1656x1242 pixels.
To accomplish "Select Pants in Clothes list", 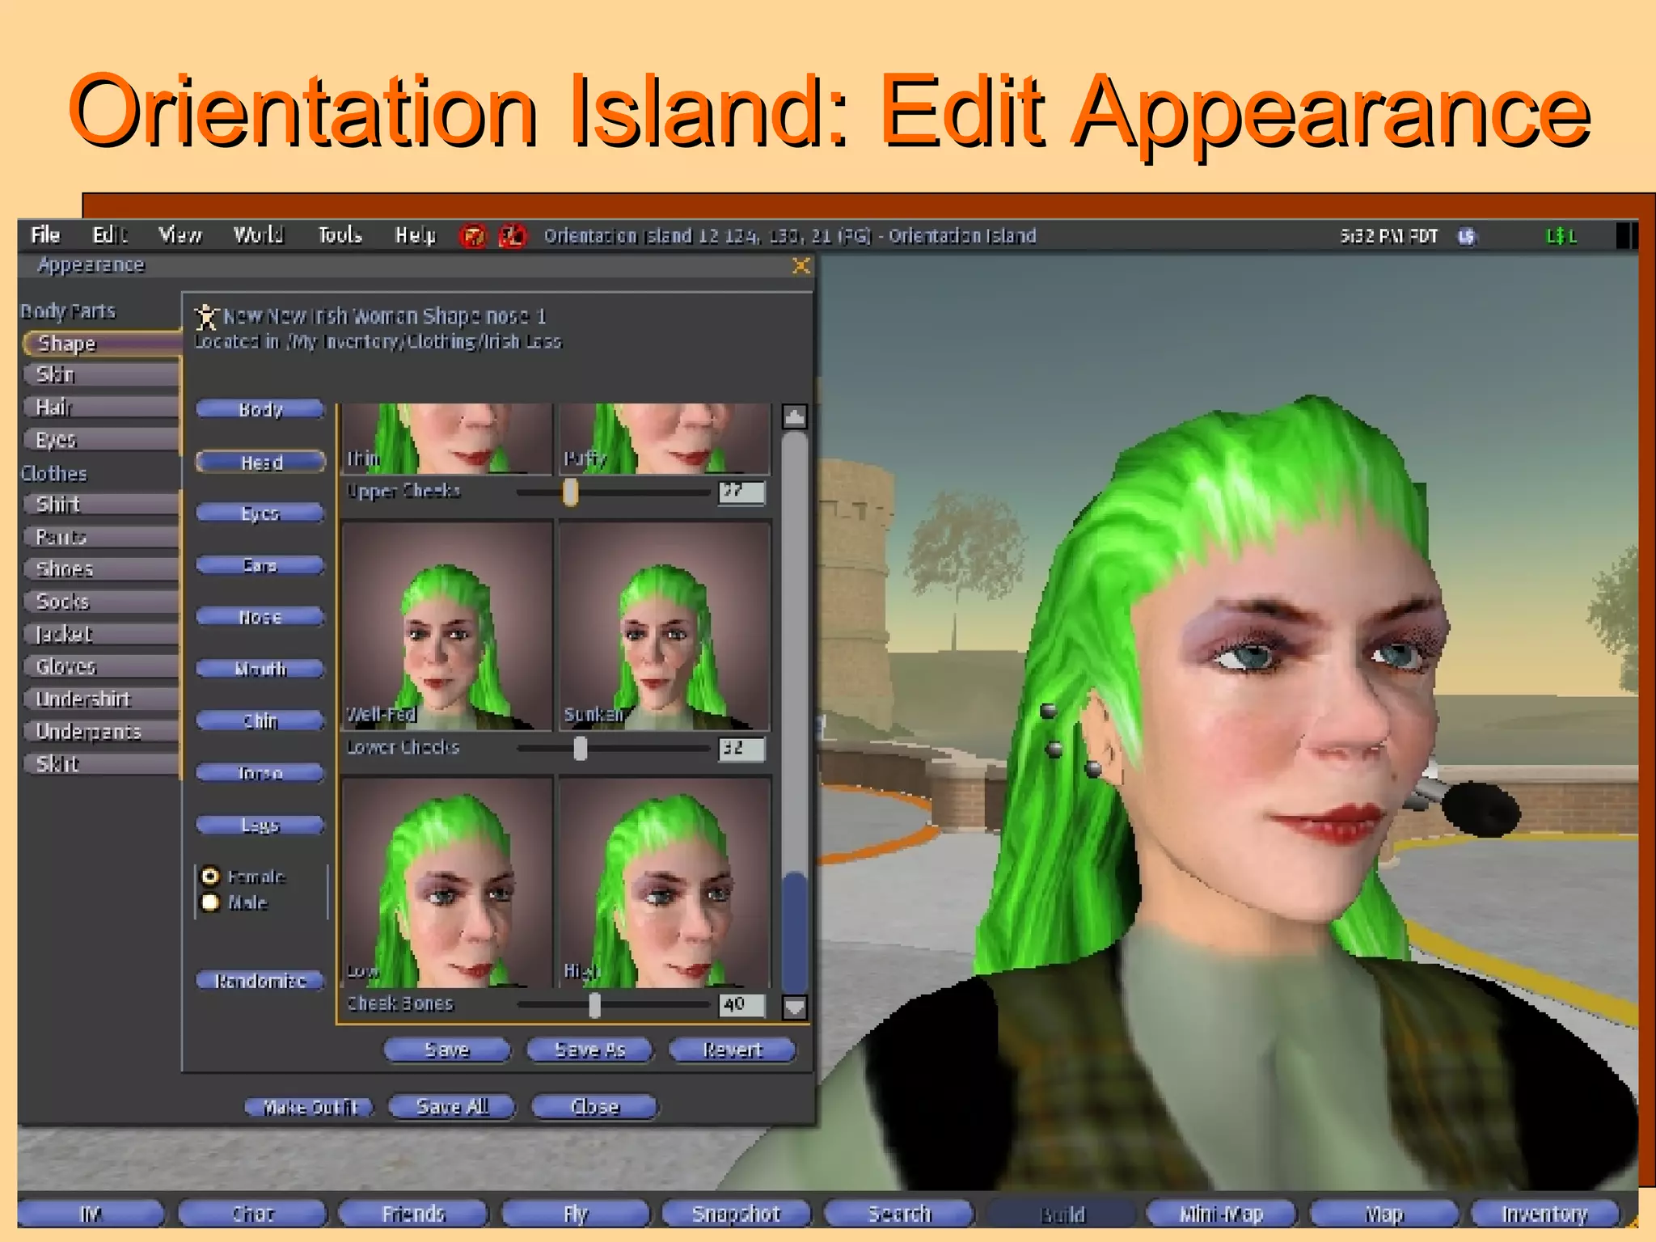I will 102,537.
